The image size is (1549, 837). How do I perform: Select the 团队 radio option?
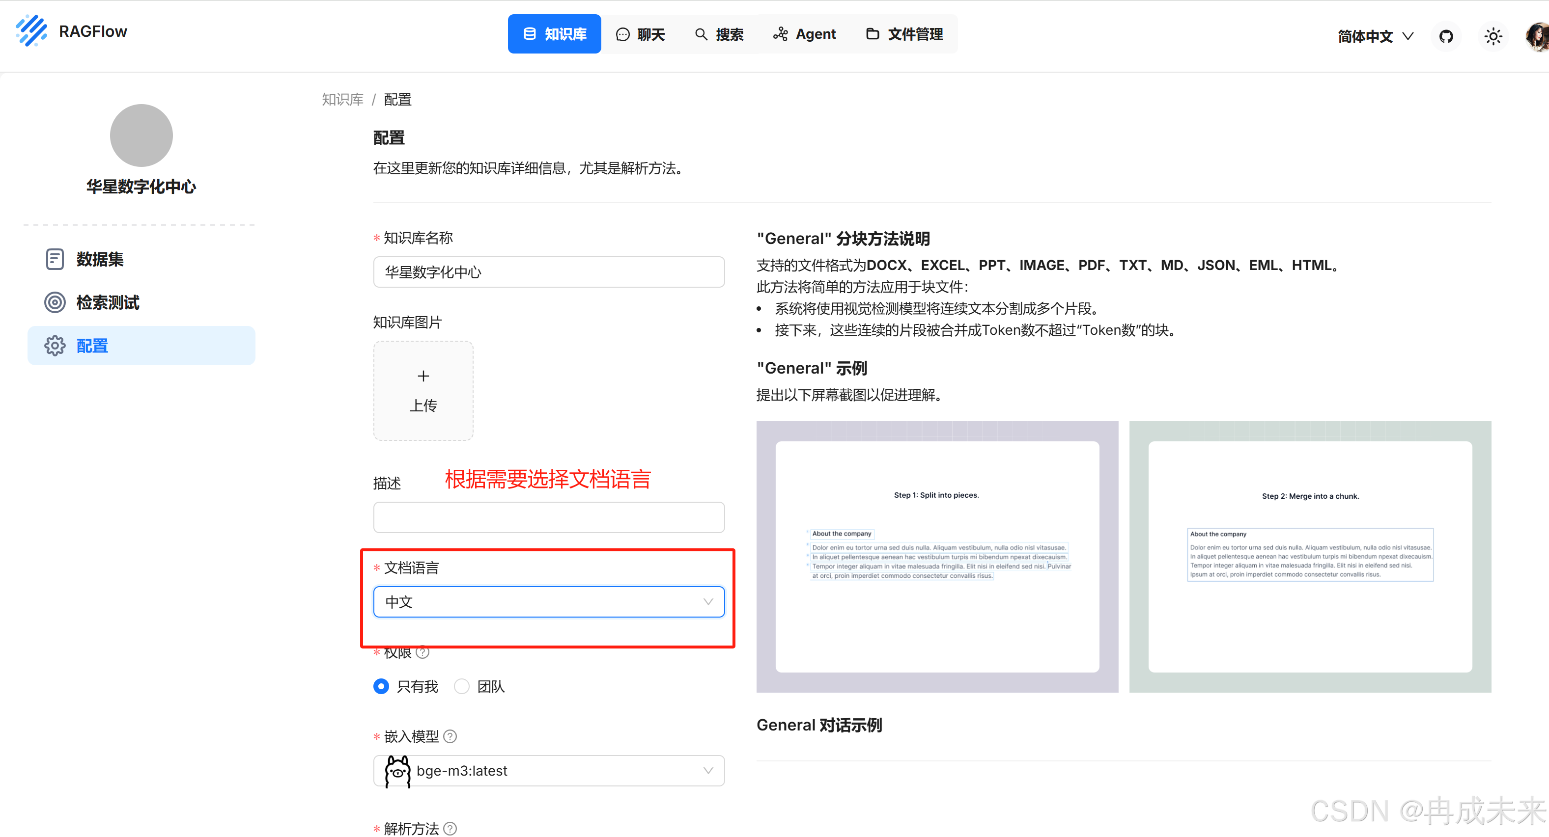(x=462, y=686)
